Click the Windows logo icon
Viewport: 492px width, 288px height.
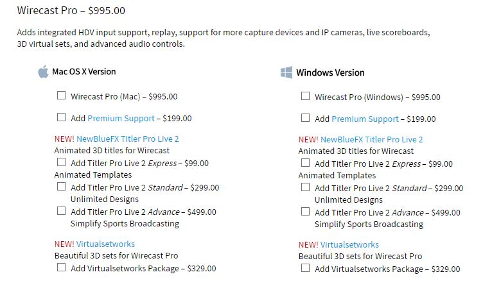click(x=286, y=72)
